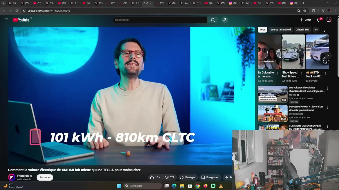Like the video with thumbs up

tap(155, 177)
